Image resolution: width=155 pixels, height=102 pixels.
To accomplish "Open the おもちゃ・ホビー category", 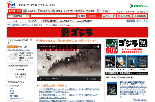I will 17,98.
